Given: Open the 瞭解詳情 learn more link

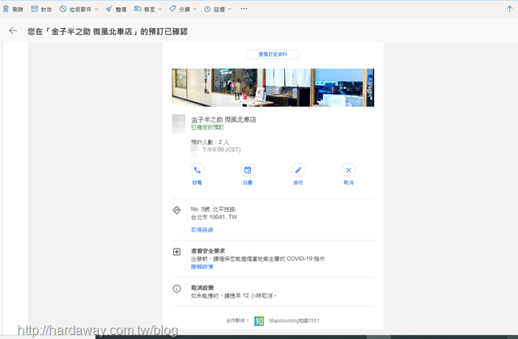Looking at the screenshot, I should [202, 267].
